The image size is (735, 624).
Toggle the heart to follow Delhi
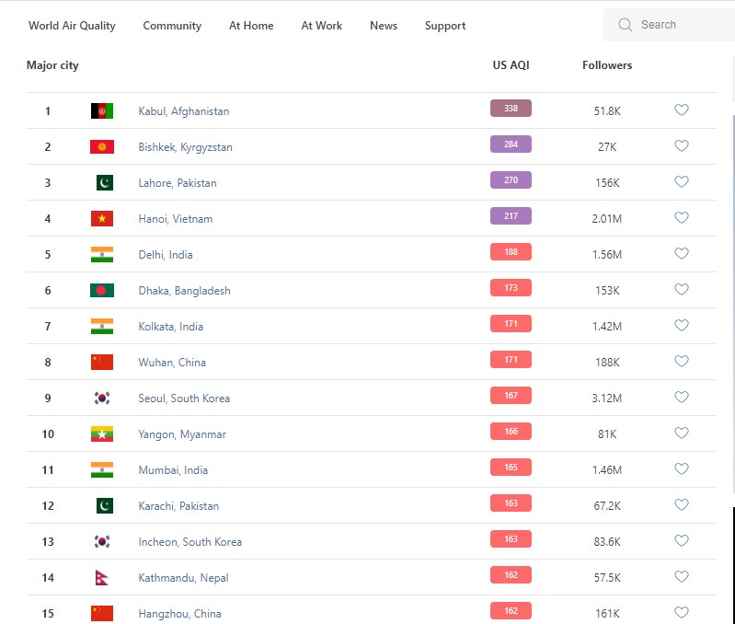point(682,254)
